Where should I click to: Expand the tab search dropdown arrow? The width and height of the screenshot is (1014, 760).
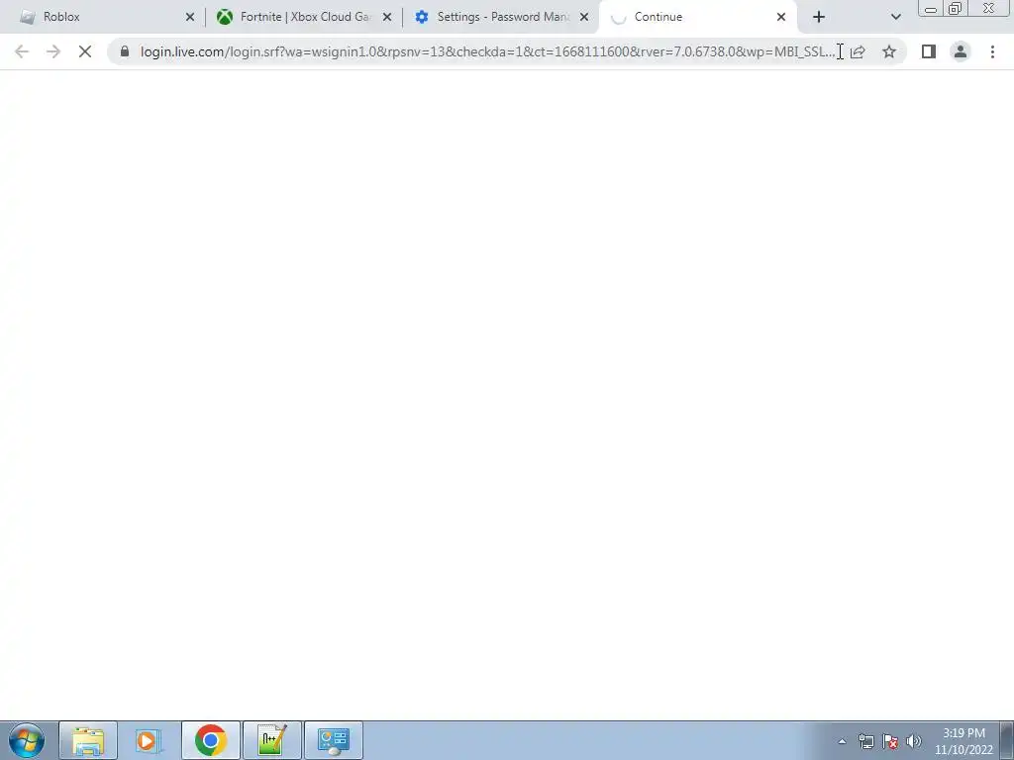click(x=895, y=18)
